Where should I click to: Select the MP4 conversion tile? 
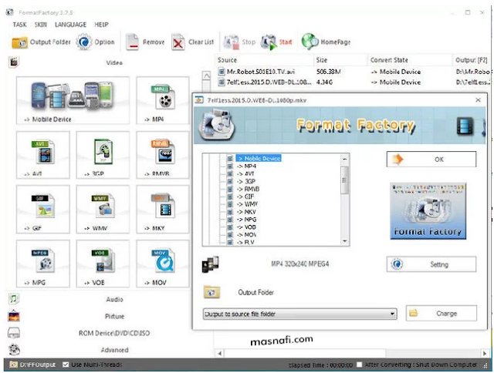click(163, 100)
